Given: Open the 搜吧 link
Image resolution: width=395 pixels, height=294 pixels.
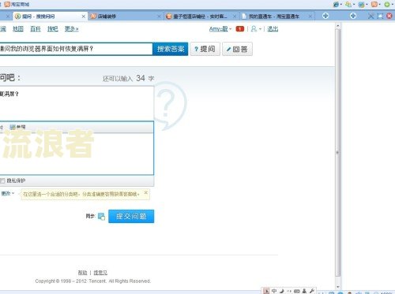Looking at the screenshot, I should coord(52,28).
